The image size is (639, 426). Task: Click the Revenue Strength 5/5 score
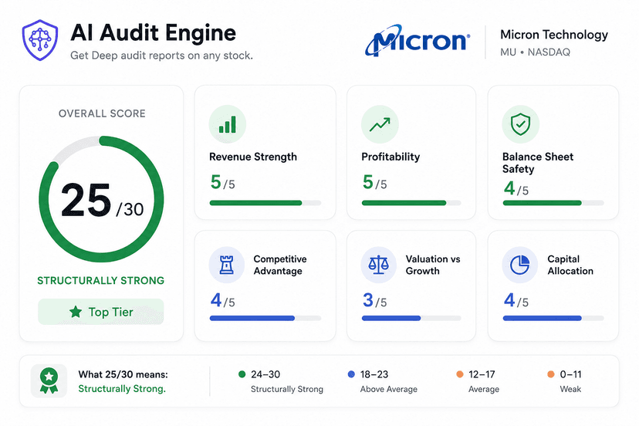click(x=223, y=182)
